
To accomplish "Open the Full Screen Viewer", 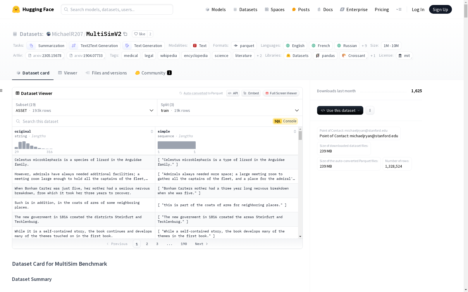I will click(x=281, y=93).
